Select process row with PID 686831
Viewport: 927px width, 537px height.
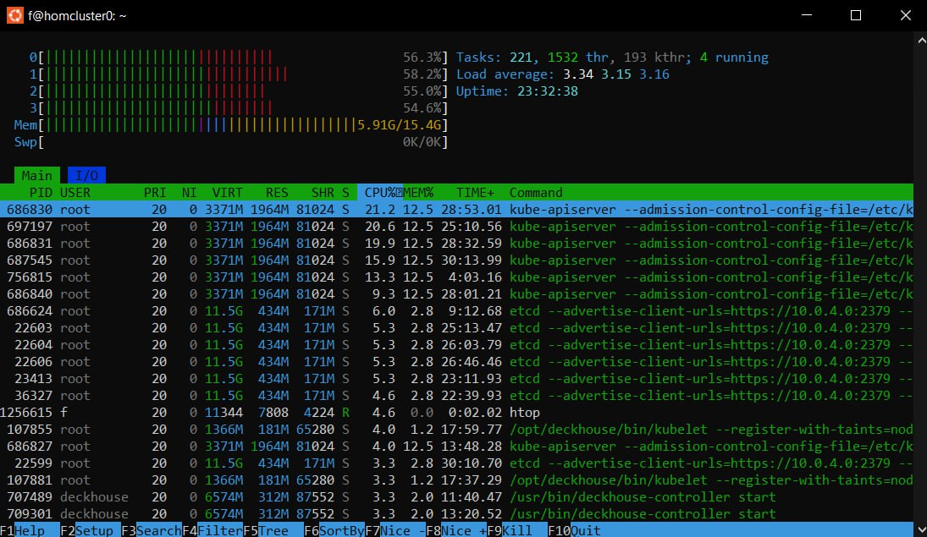[456, 244]
